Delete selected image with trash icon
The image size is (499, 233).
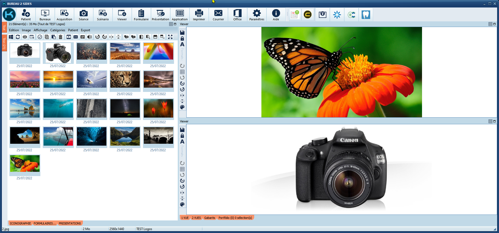[61, 37]
